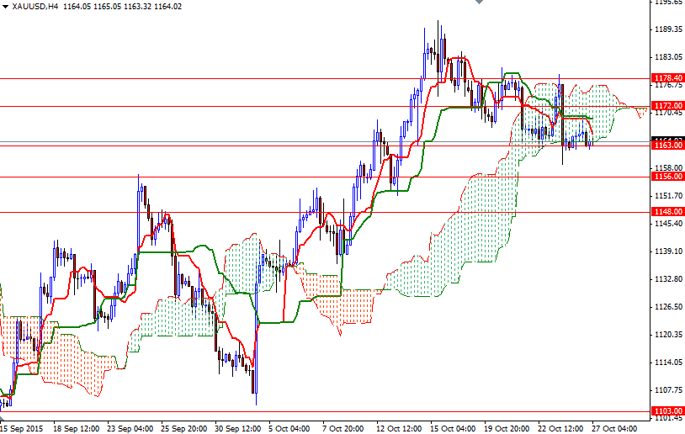Click price axis value 1120.35
Image resolution: width=685 pixels, height=434 pixels.
[668, 335]
